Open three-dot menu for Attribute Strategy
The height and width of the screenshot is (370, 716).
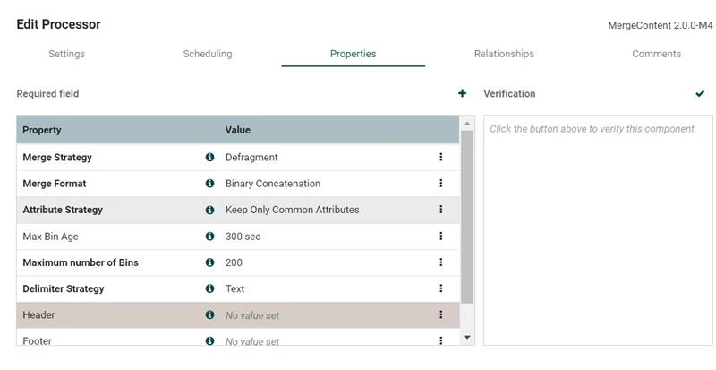[x=440, y=209]
